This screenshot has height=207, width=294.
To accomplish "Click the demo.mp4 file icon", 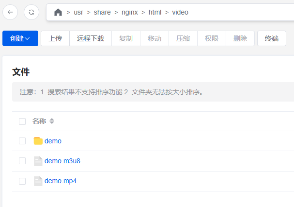I will point(38,181).
